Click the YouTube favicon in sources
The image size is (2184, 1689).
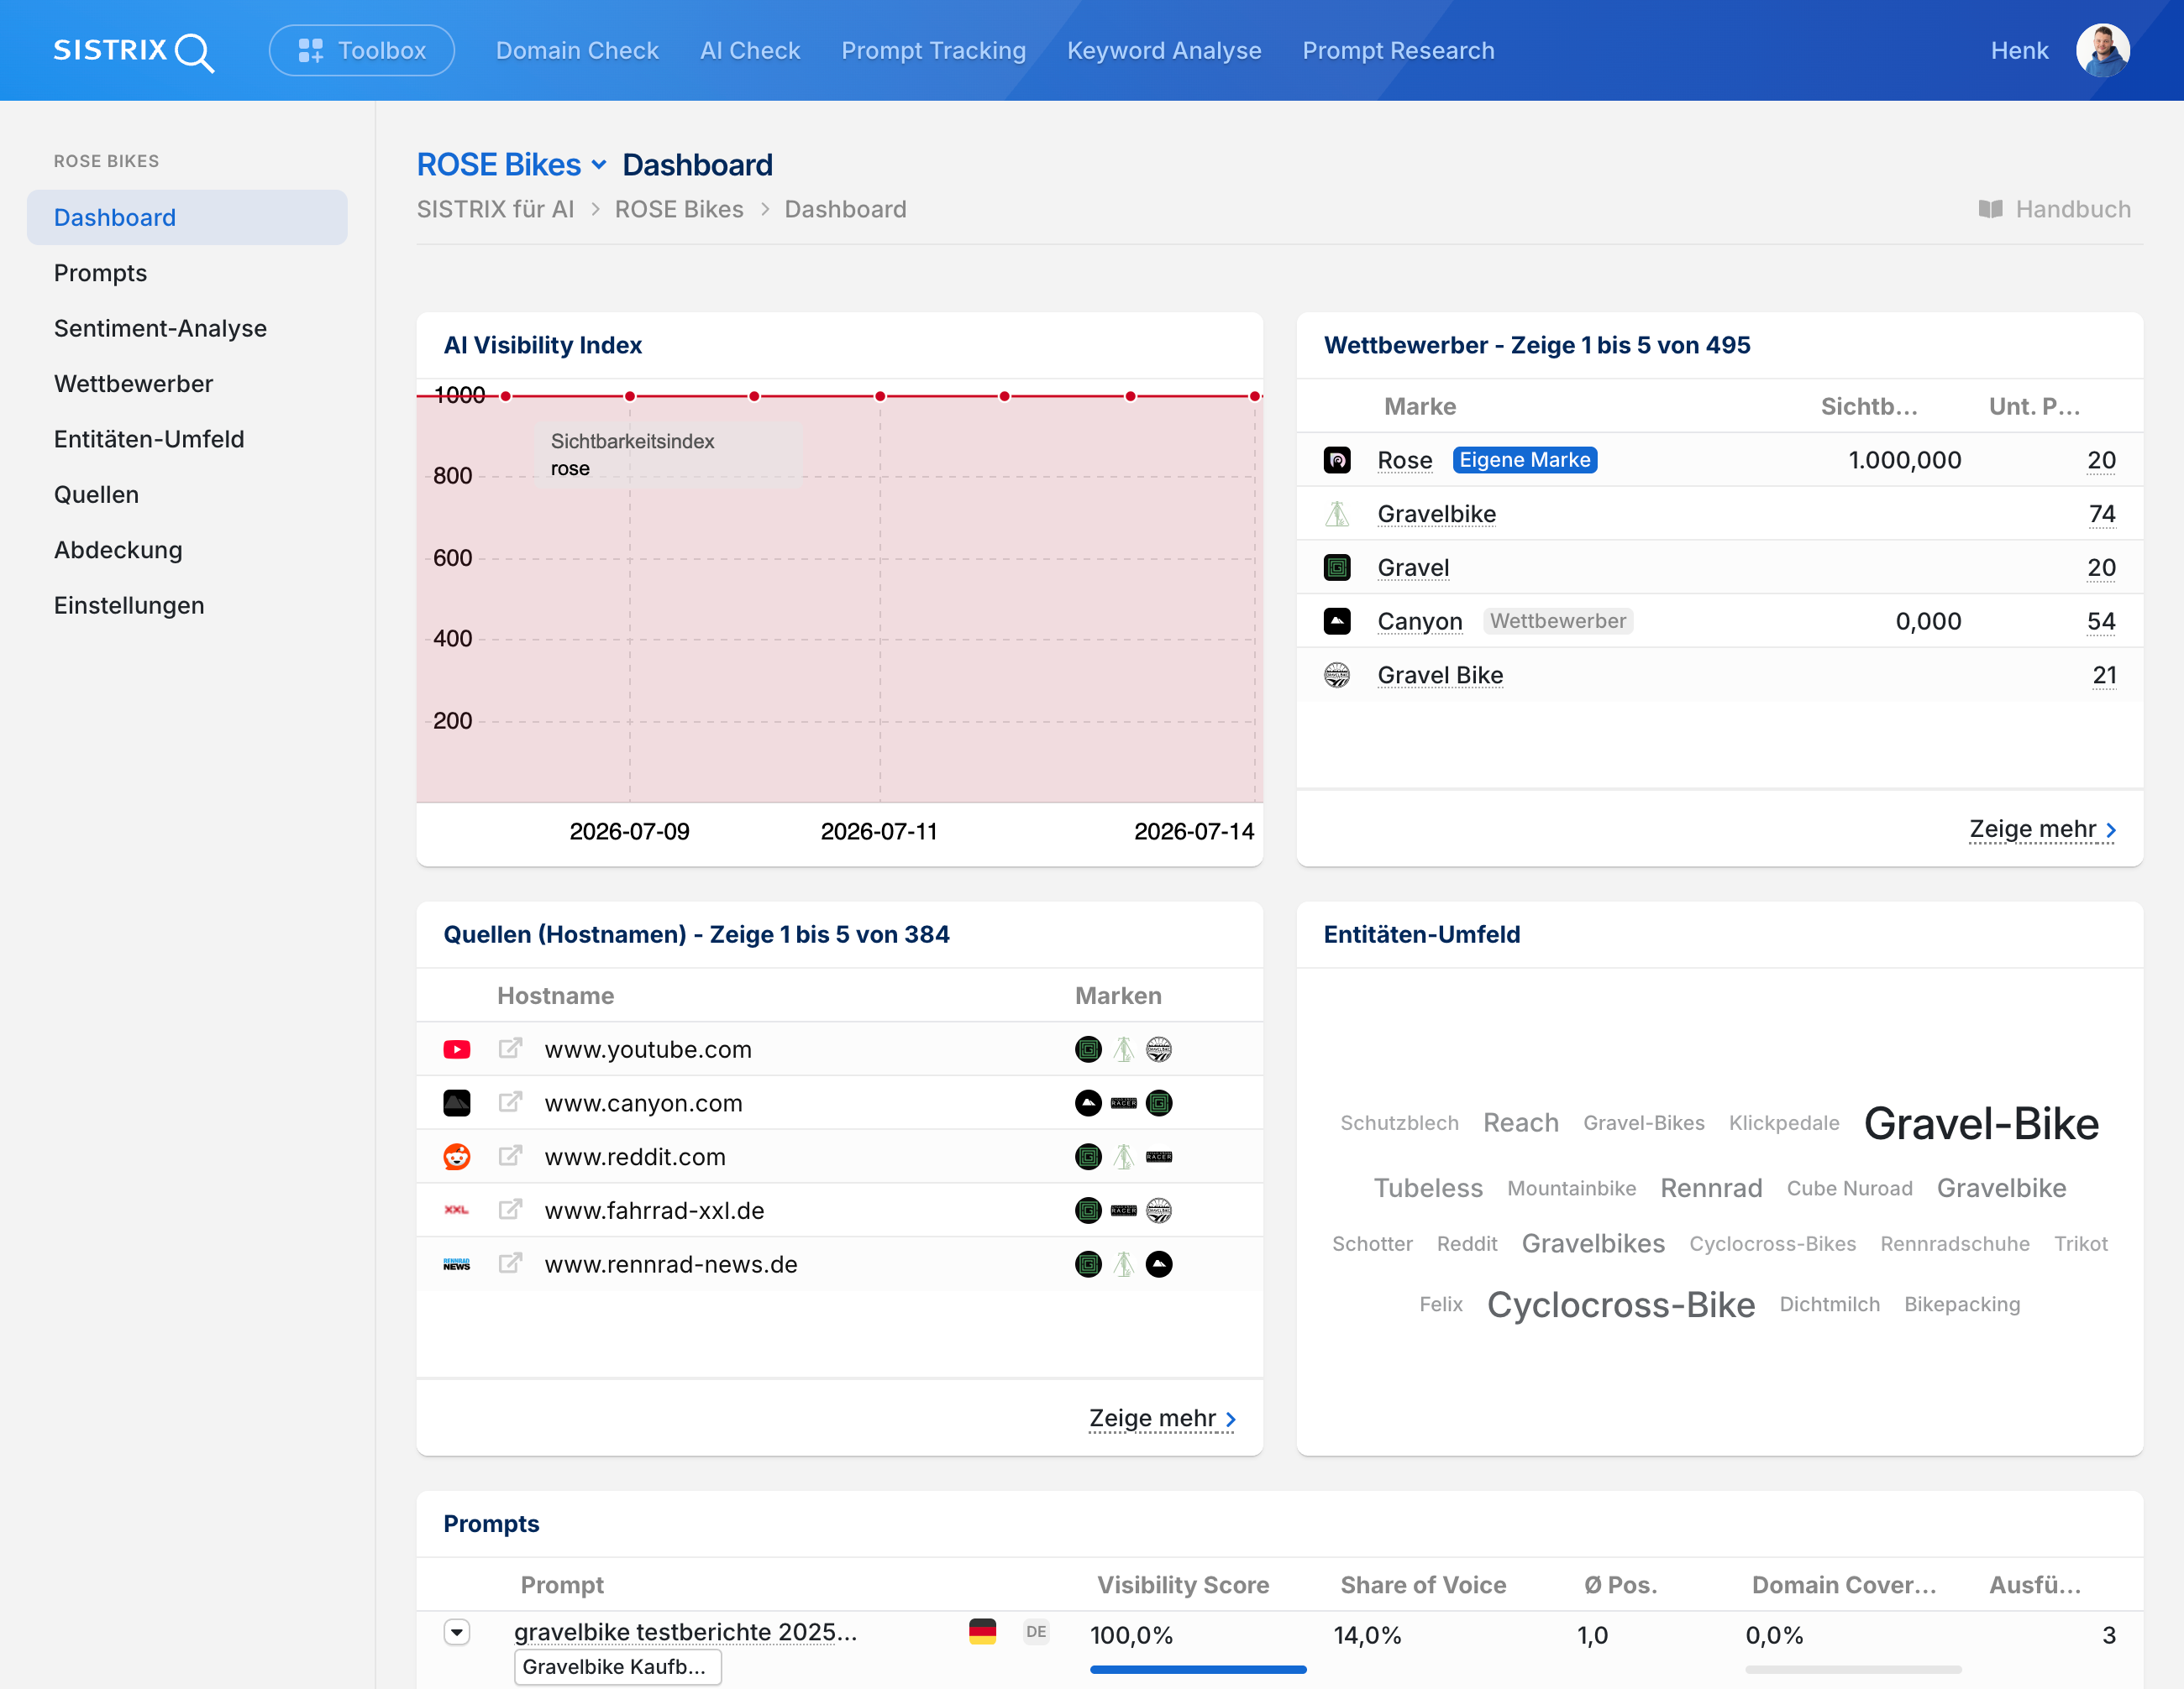[457, 1049]
